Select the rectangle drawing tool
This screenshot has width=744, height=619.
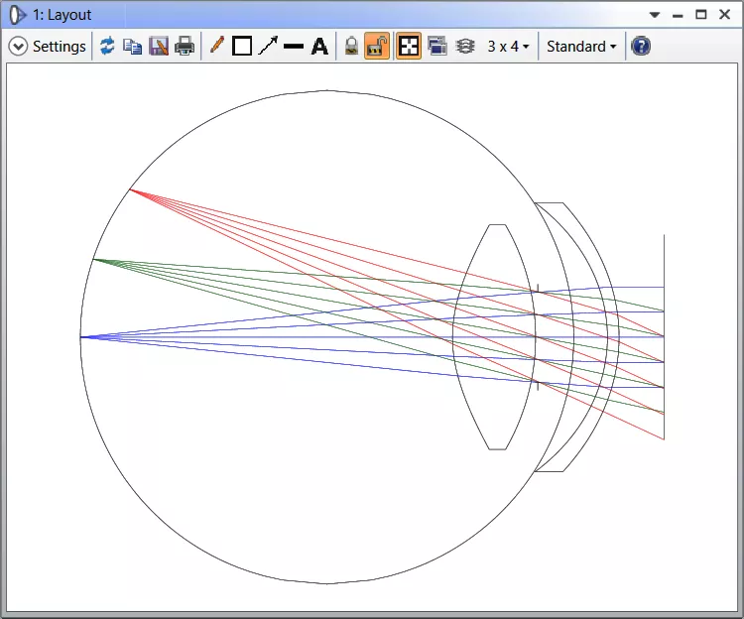[242, 47]
